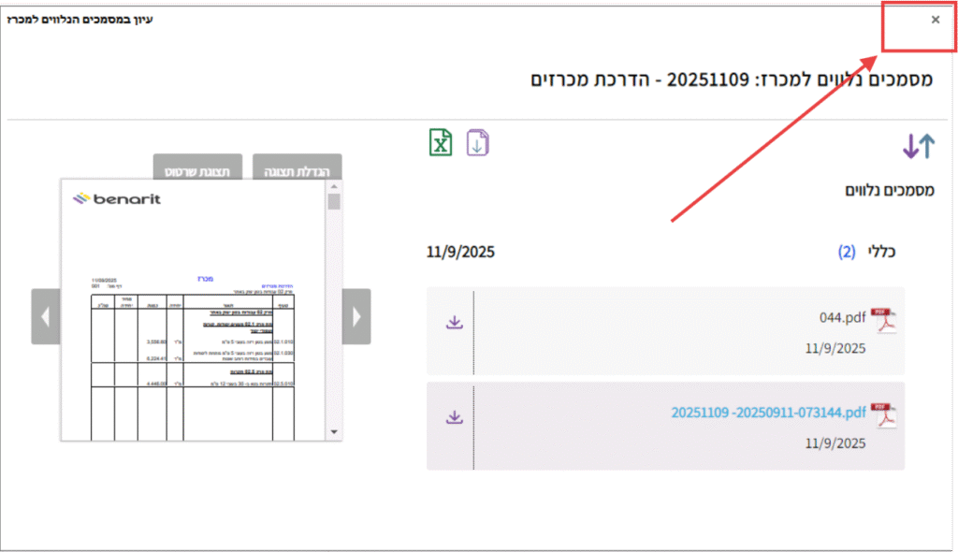The width and height of the screenshot is (958, 552).
Task: Click the PDF icon beside 044.pdf
Action: coord(882,320)
